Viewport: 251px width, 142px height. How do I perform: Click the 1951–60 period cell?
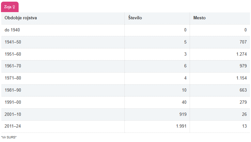coord(13,54)
